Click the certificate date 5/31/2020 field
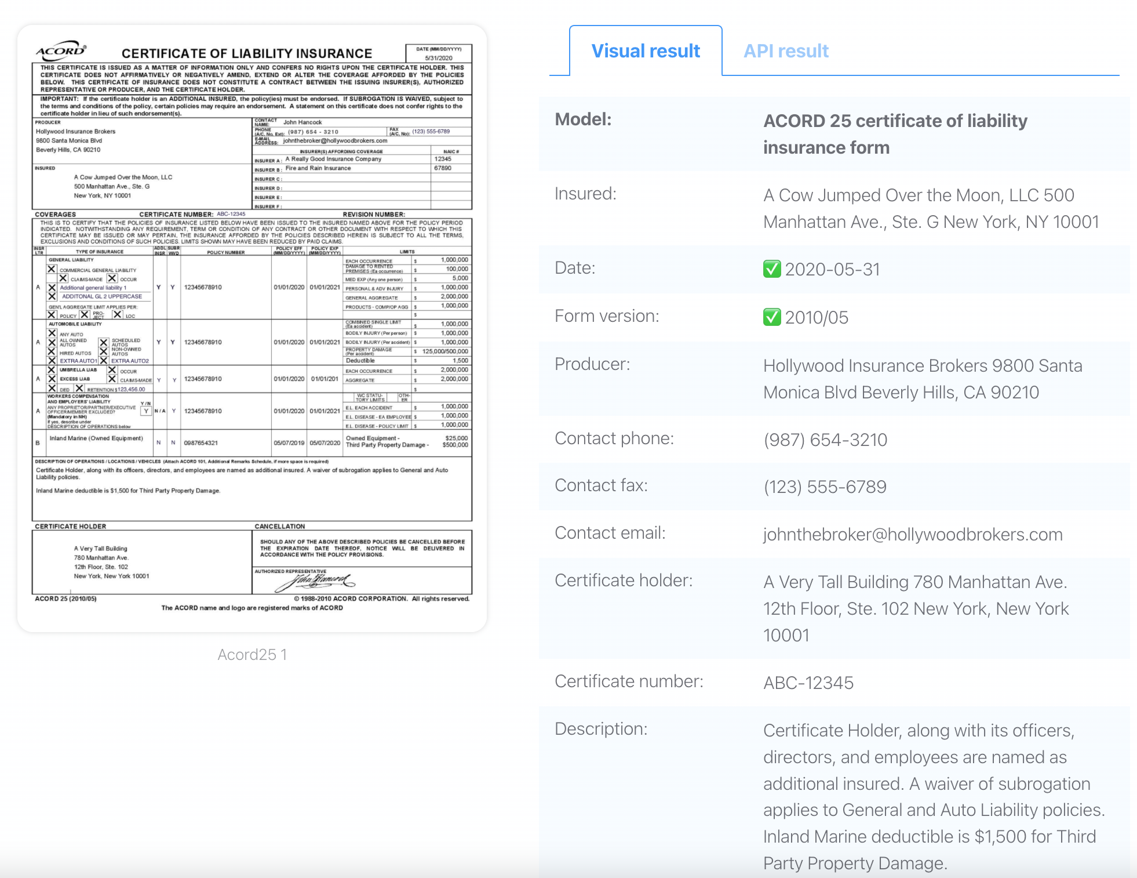 439,58
